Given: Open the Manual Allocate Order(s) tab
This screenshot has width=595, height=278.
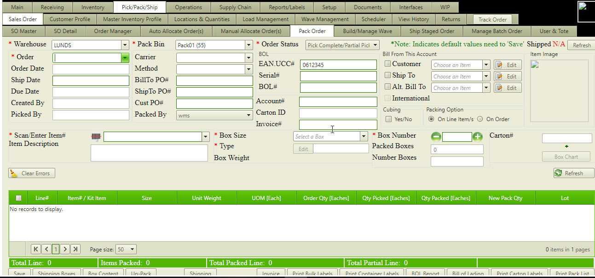Looking at the screenshot, I should tap(251, 31).
